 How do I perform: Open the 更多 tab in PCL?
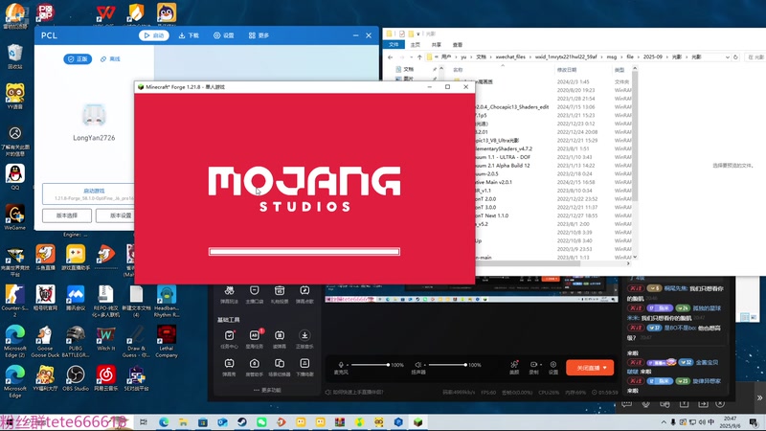[259, 35]
